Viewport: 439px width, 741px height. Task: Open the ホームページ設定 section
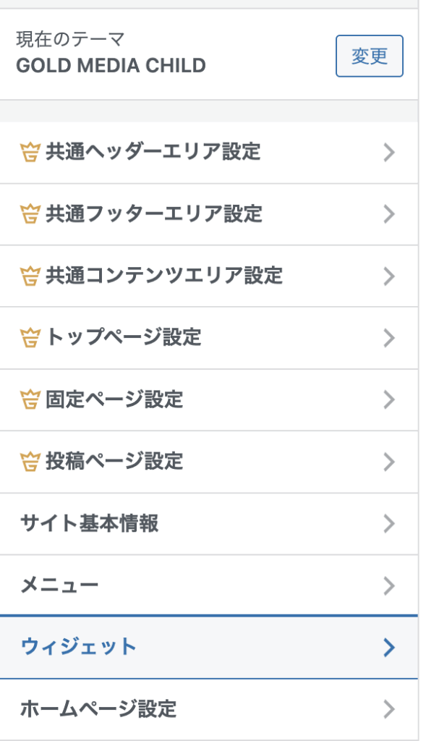point(98,708)
